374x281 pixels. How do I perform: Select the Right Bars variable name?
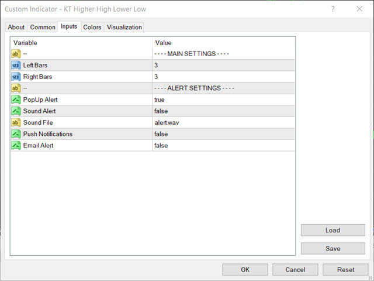[37, 77]
